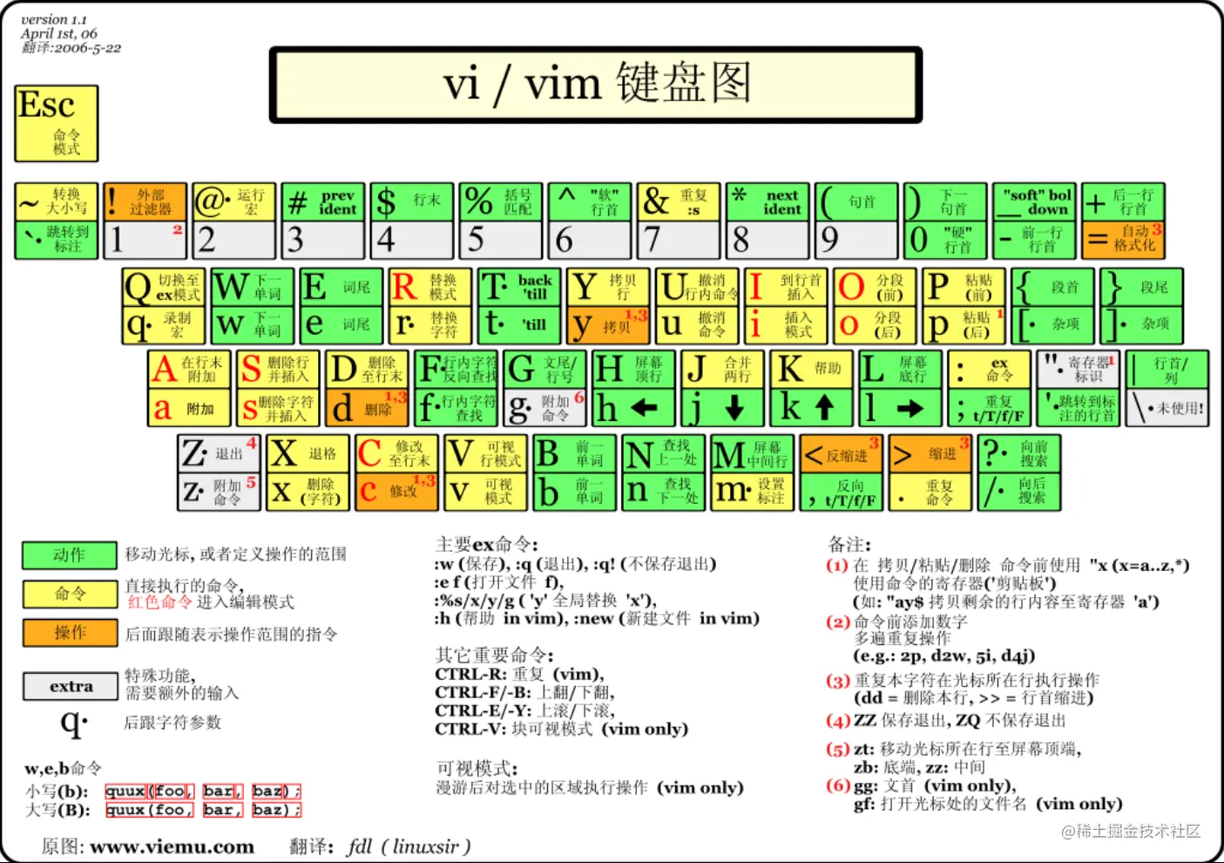Select the R replace-mode key
This screenshot has height=863, width=1224.
coord(429,286)
